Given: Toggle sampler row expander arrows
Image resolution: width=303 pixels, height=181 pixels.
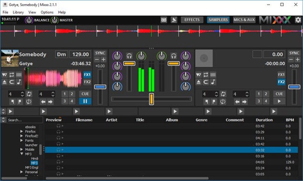Looking at the screenshot, I should point(3,112).
